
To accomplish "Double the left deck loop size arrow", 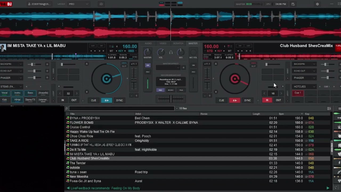I will tap(77, 93).
